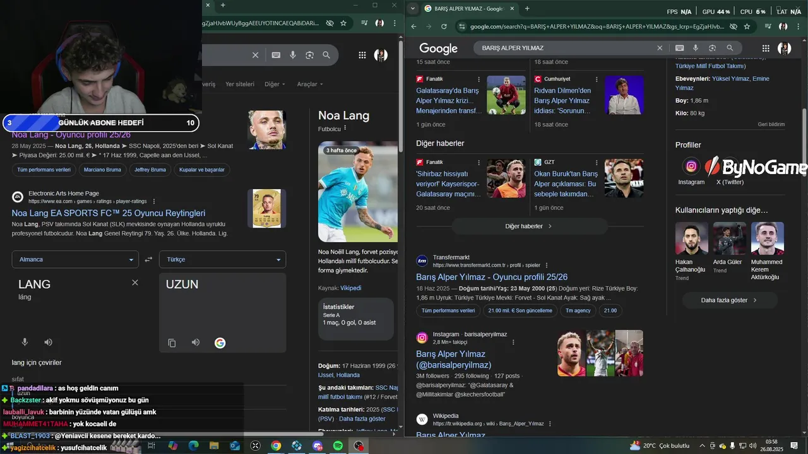Clear the BARIŞ ALPER YILMAZ search query
Viewport: 808px width, 454px height.
(x=660, y=48)
